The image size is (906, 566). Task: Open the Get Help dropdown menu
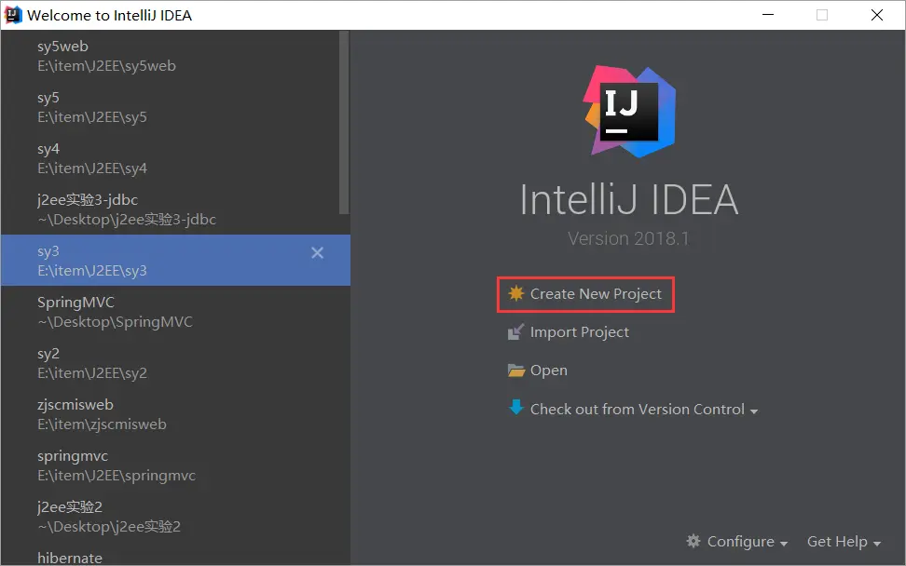point(844,541)
